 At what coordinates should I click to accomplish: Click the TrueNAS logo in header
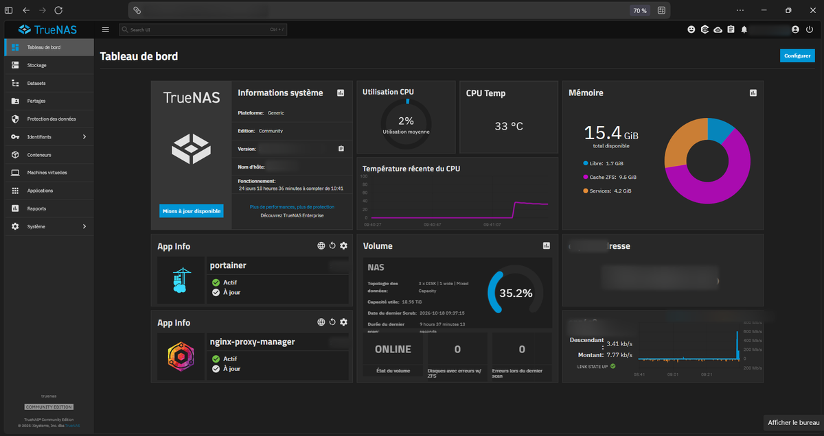tap(47, 29)
